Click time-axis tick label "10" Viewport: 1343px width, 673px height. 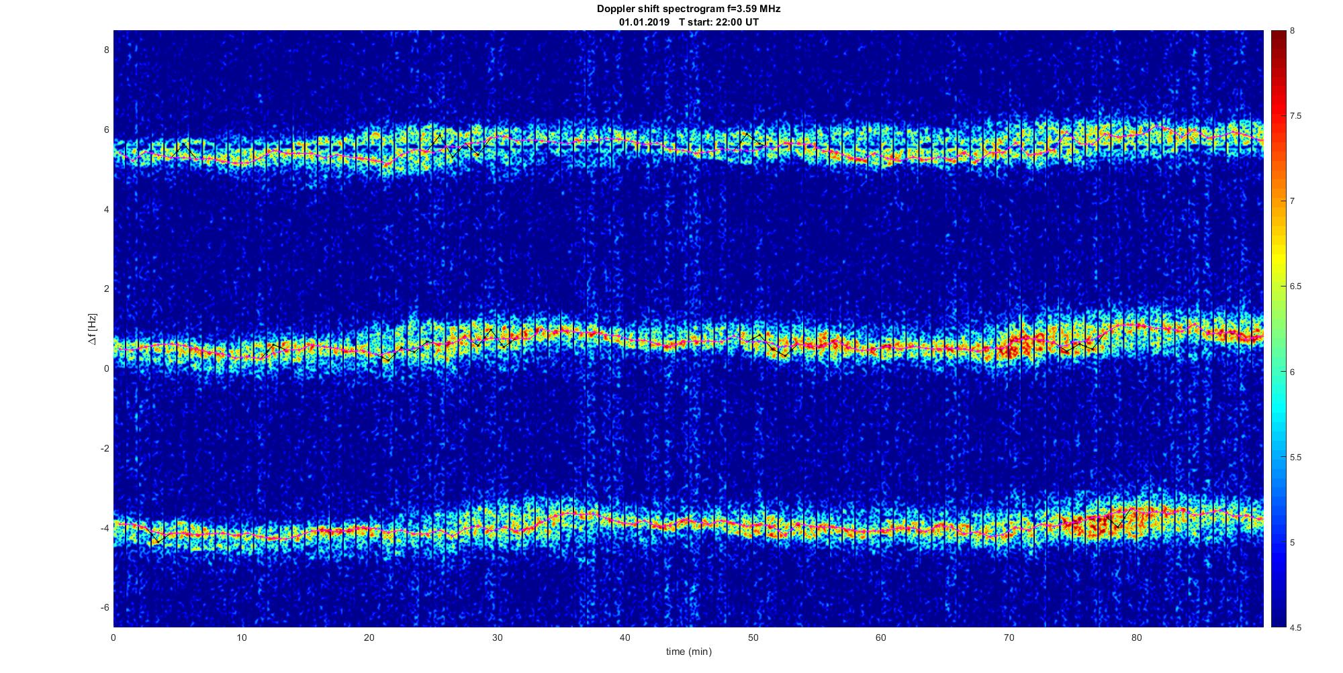point(242,637)
